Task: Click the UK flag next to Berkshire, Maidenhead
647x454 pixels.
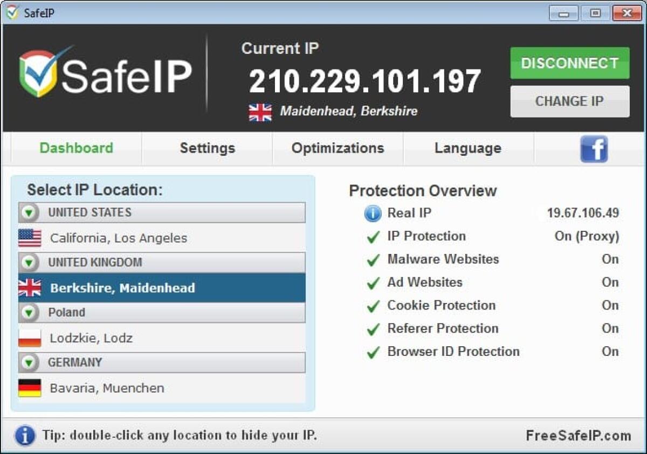Action: coord(30,288)
